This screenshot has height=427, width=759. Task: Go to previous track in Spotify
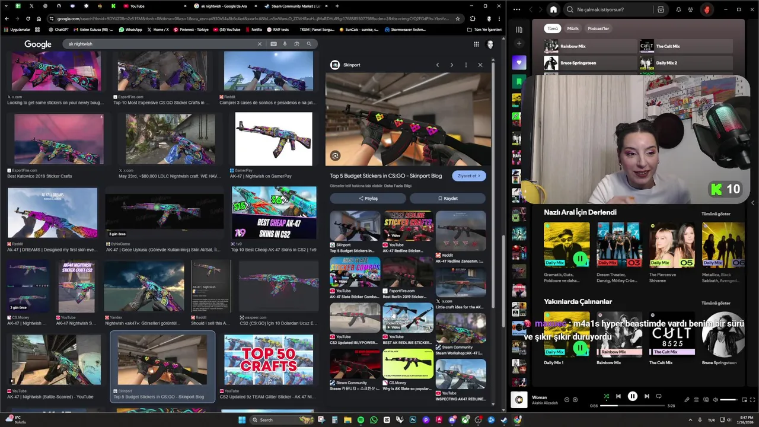point(618,396)
